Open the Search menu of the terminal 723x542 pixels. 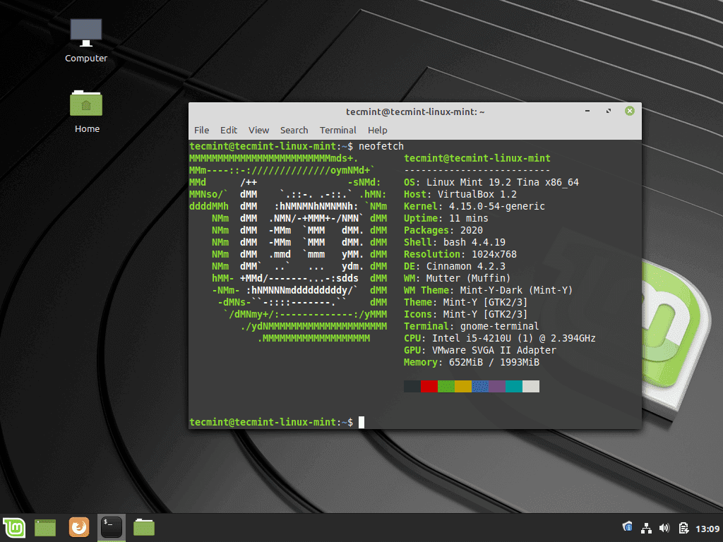pos(294,130)
